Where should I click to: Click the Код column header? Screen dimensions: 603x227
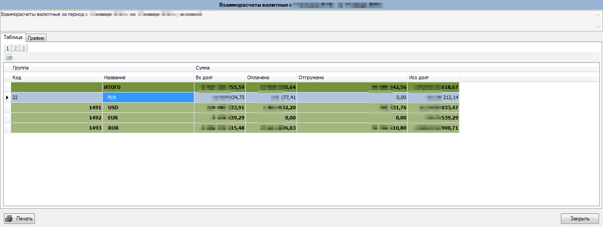point(57,77)
